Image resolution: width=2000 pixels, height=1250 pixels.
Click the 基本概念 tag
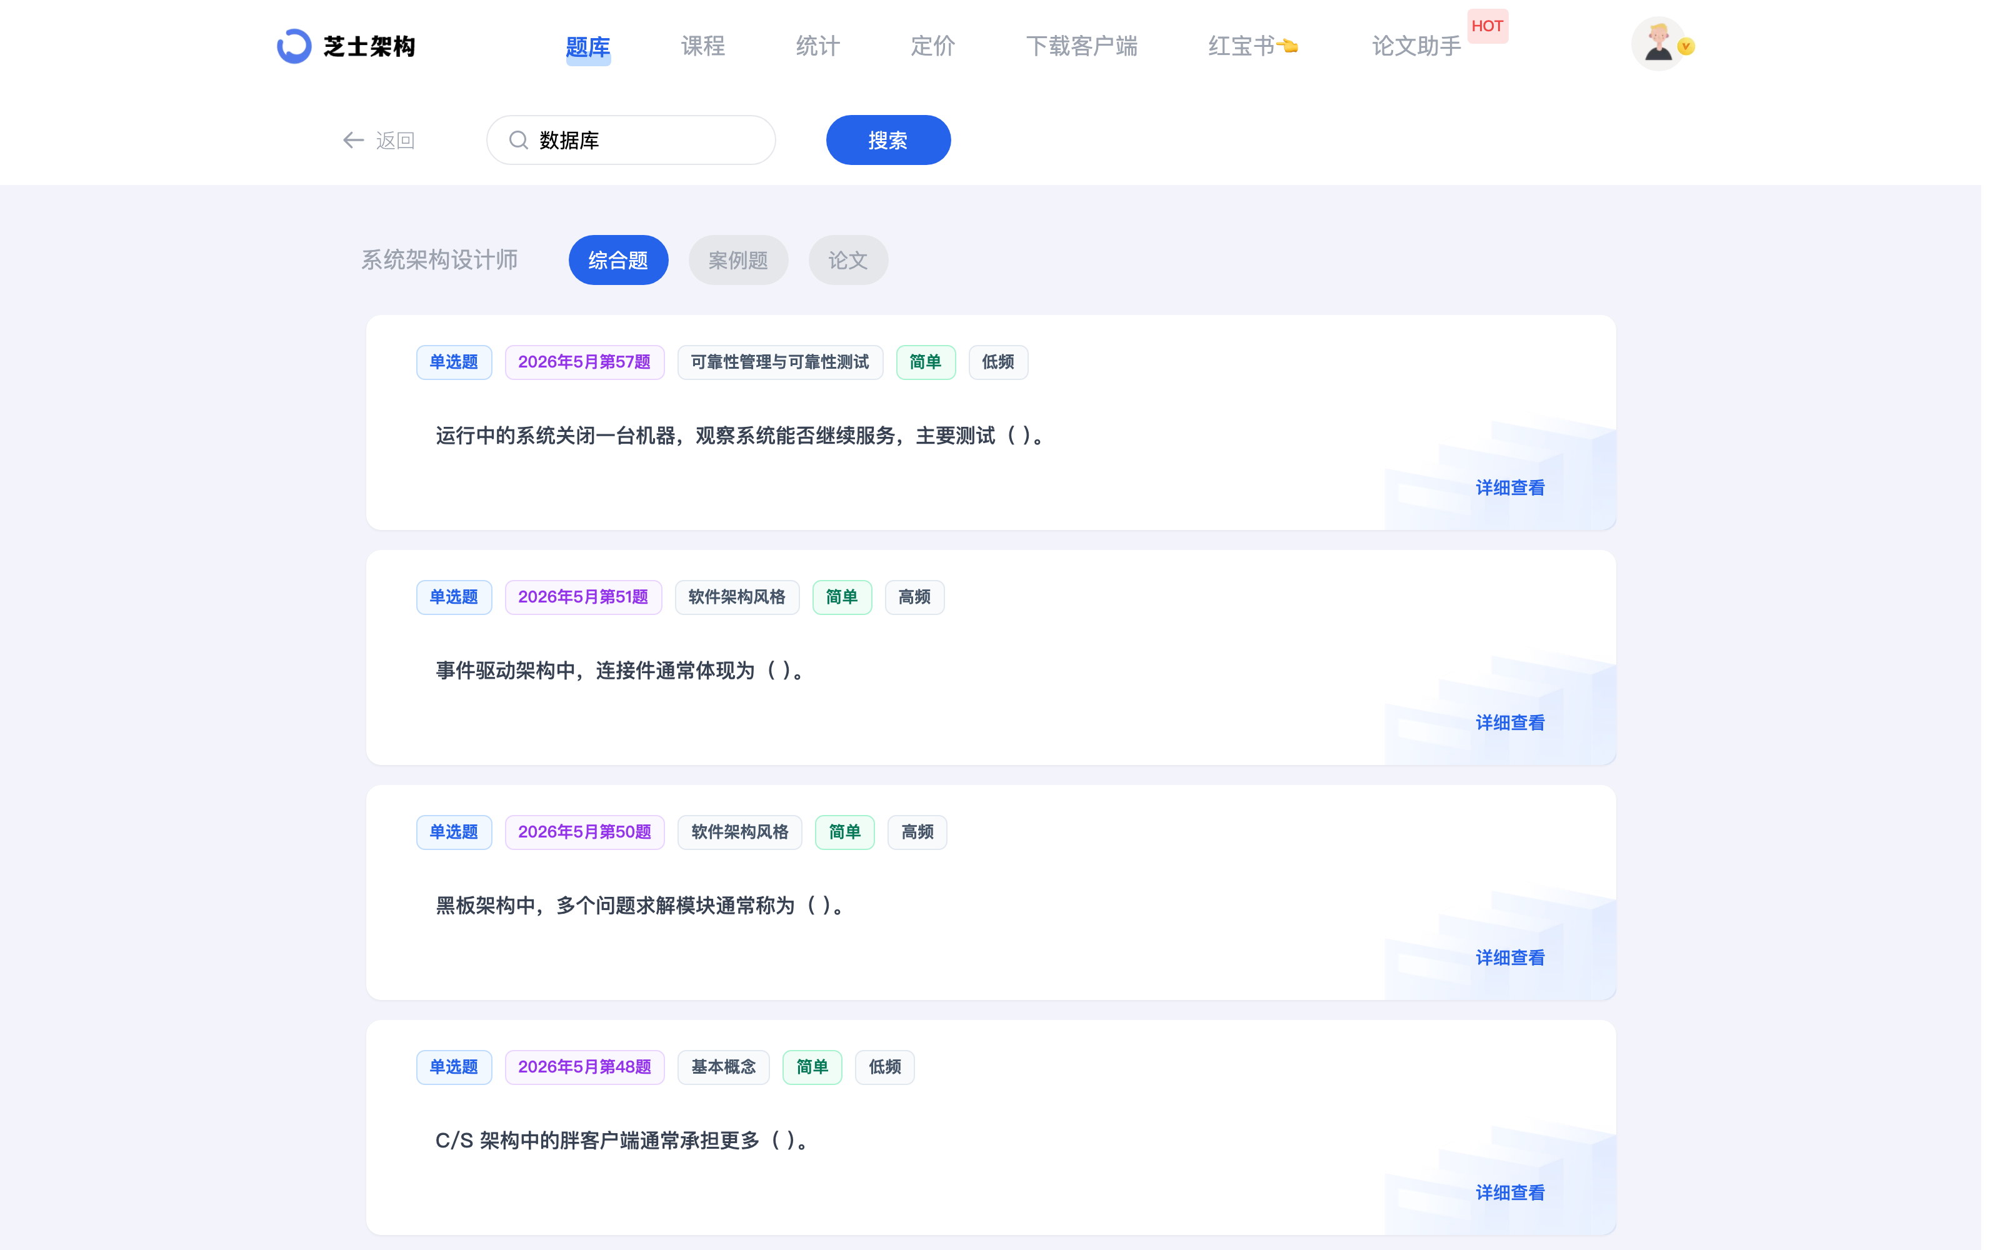(723, 1066)
